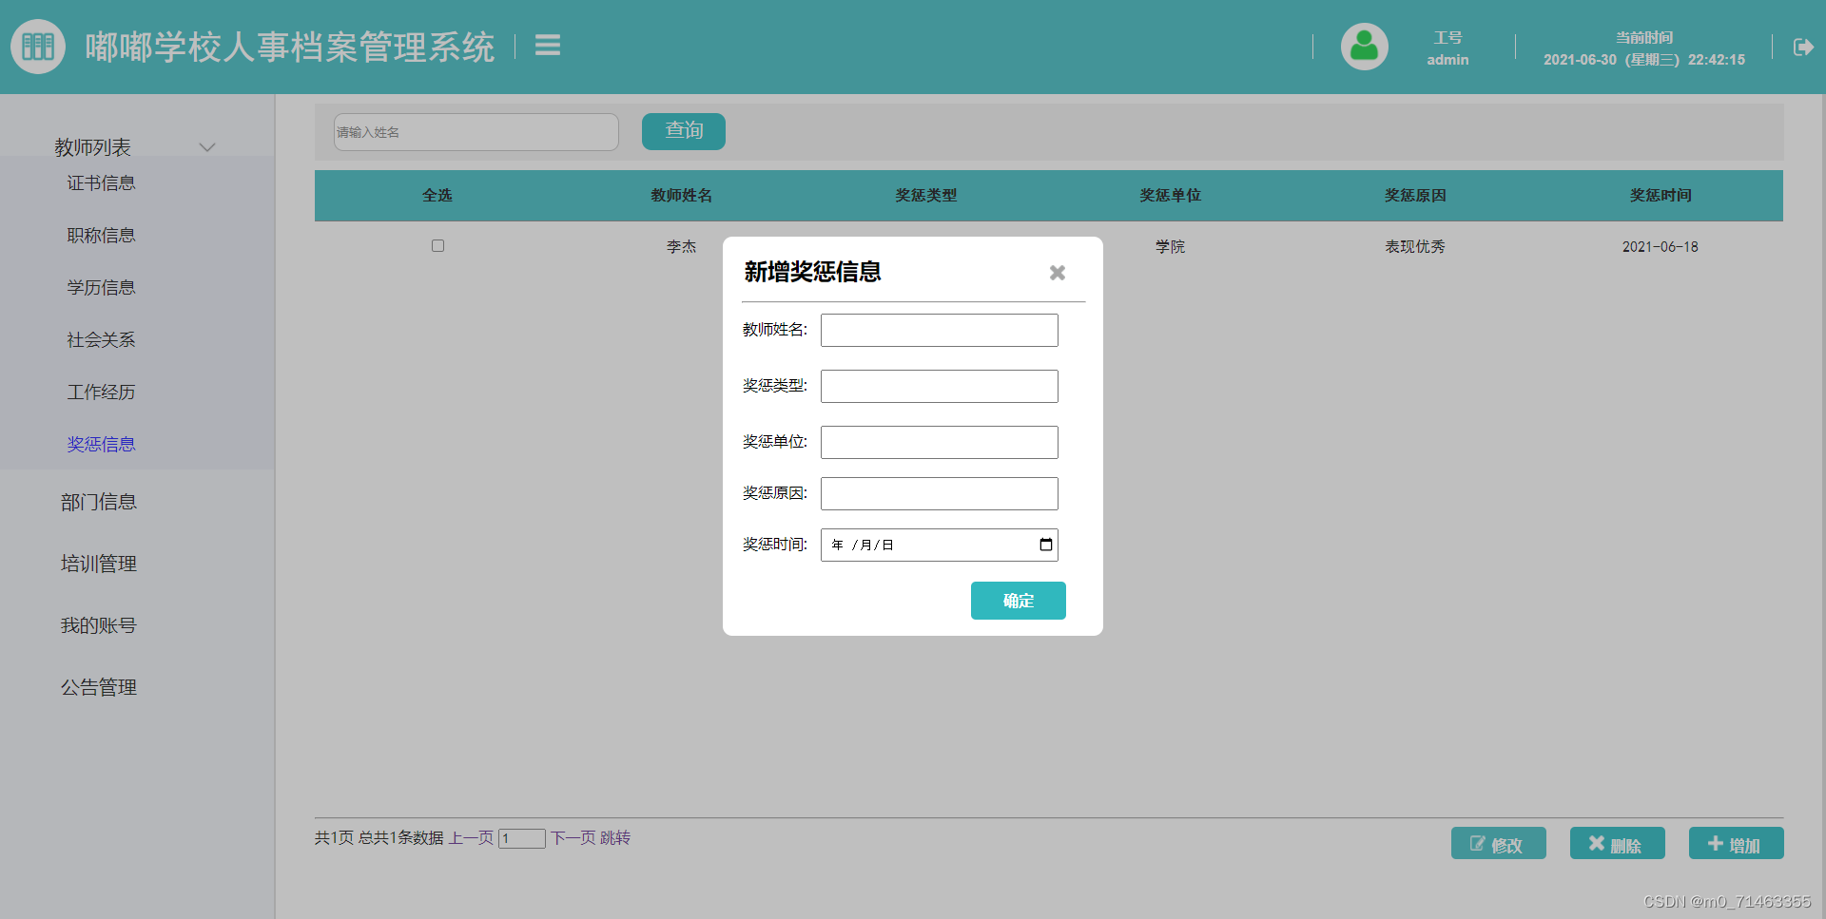Focus the 奖惩单位 input in dialog
Viewport: 1826px width, 919px height.
(939, 442)
